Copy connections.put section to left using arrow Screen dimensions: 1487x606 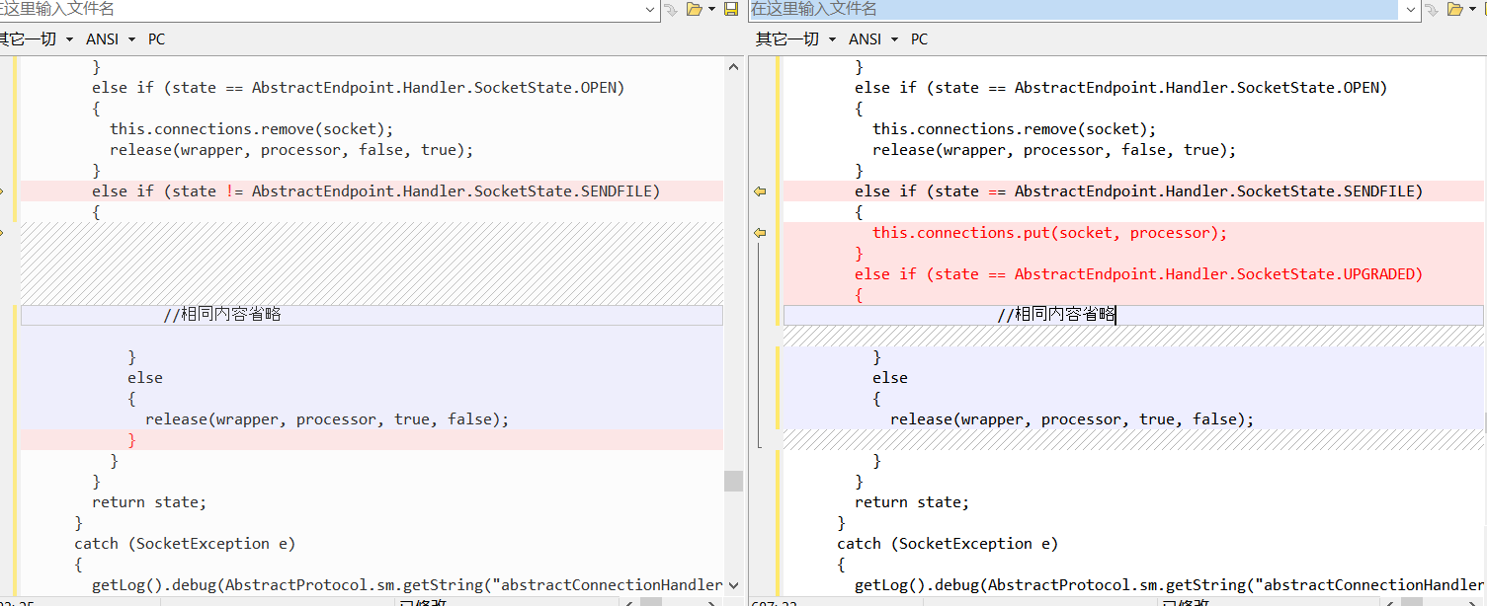[760, 233]
